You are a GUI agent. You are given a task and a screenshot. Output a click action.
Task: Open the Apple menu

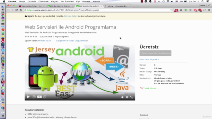coord(4,1)
